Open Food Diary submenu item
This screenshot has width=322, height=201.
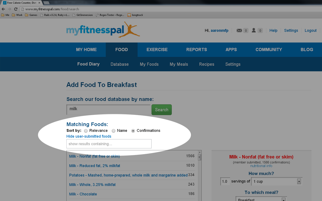(88, 64)
